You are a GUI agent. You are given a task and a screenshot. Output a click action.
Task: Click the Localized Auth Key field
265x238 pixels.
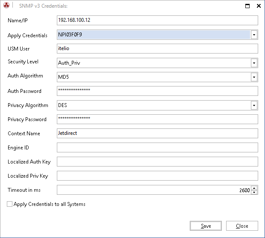pyautogui.click(x=157, y=161)
